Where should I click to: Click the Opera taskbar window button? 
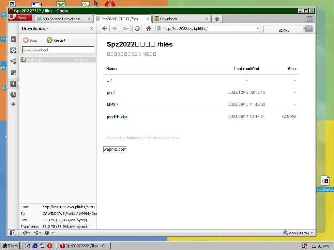point(84,246)
